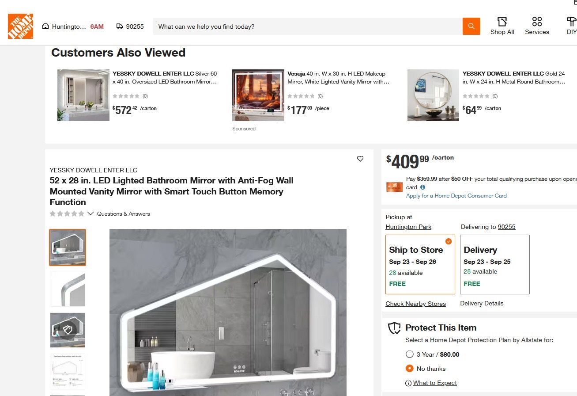
Task: Click the search input field
Action: [308, 27]
